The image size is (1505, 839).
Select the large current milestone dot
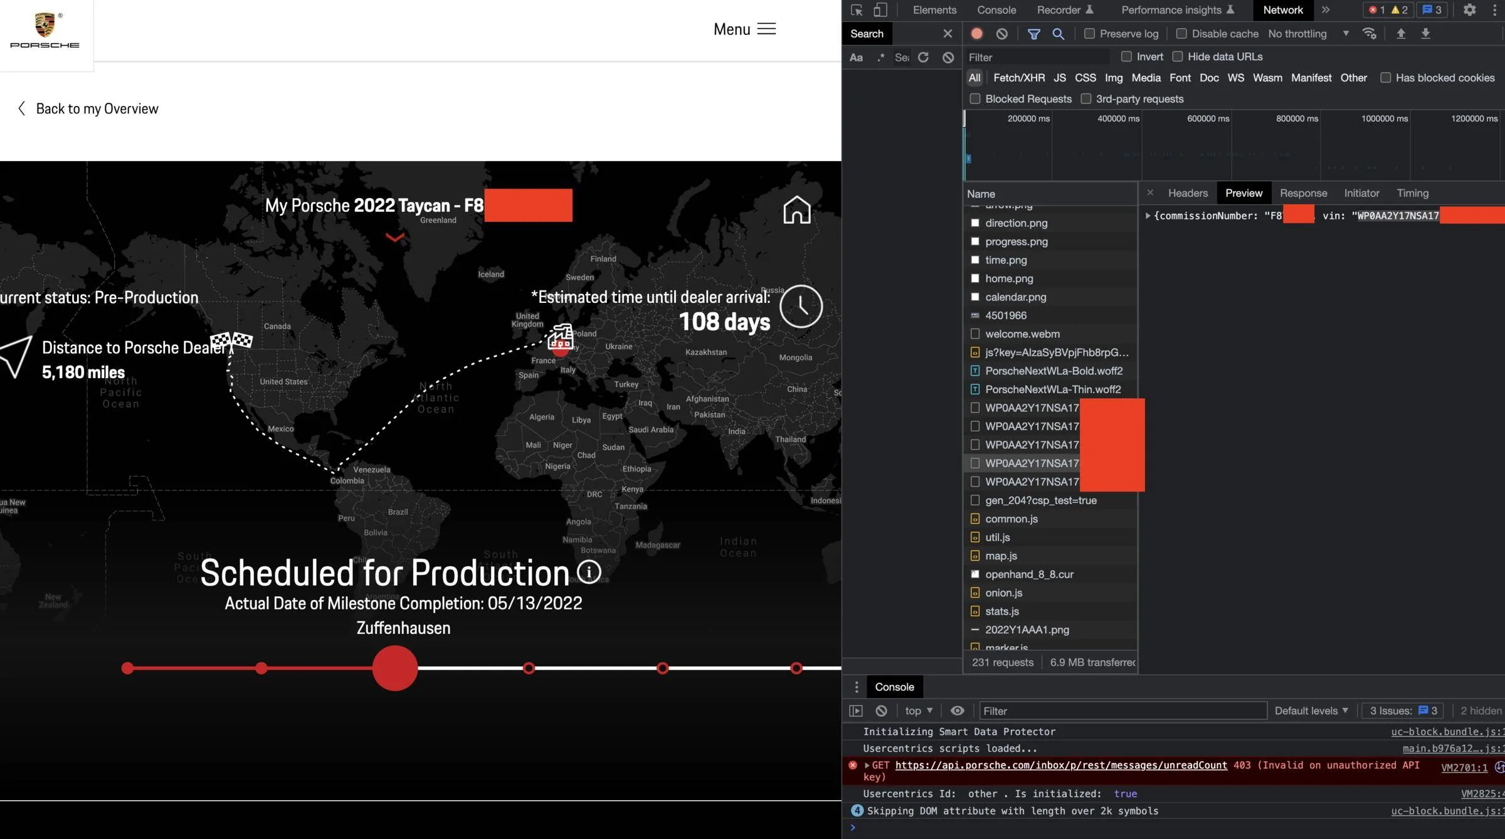click(395, 668)
